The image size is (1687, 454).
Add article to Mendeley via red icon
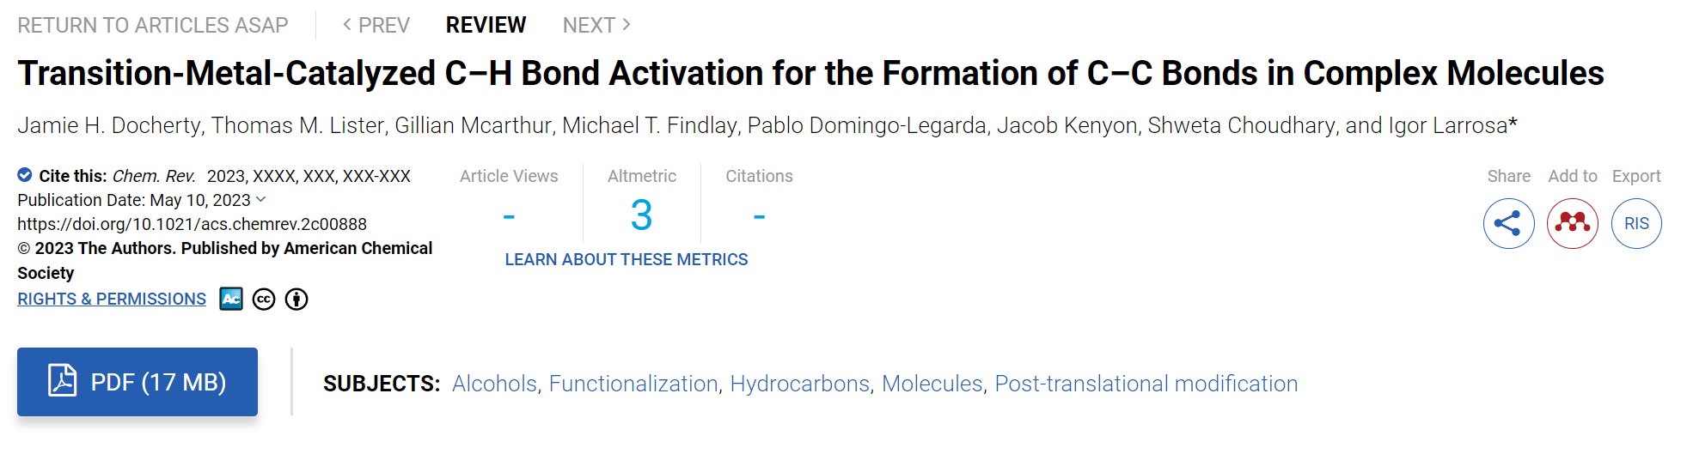coord(1572,224)
